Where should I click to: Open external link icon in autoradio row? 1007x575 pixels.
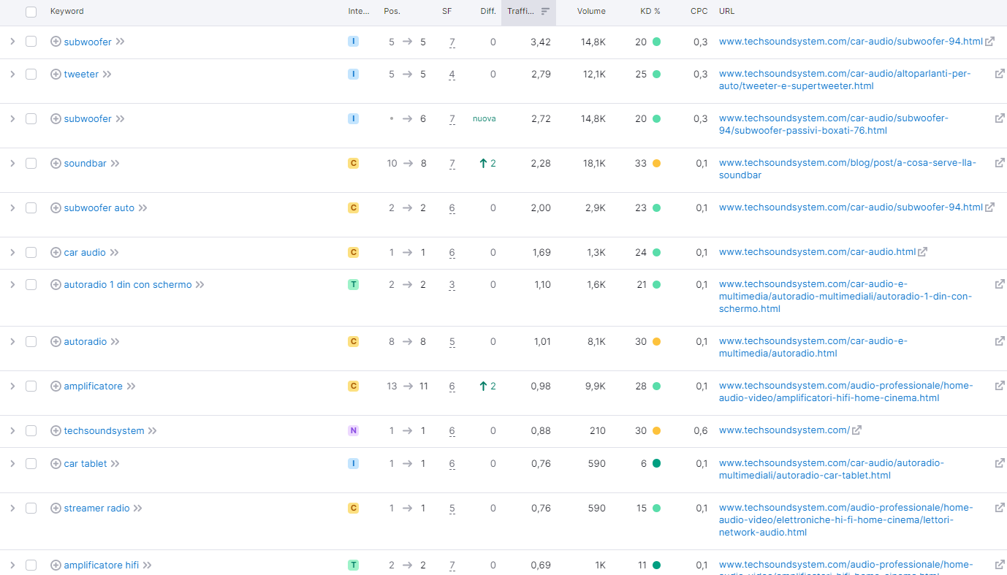[x=1000, y=340]
